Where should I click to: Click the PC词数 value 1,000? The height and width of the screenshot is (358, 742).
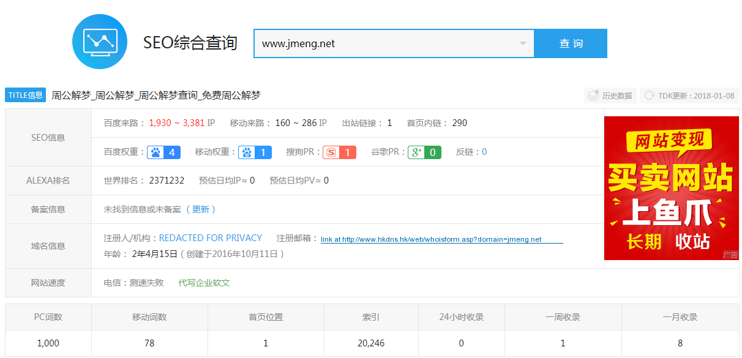point(48,343)
